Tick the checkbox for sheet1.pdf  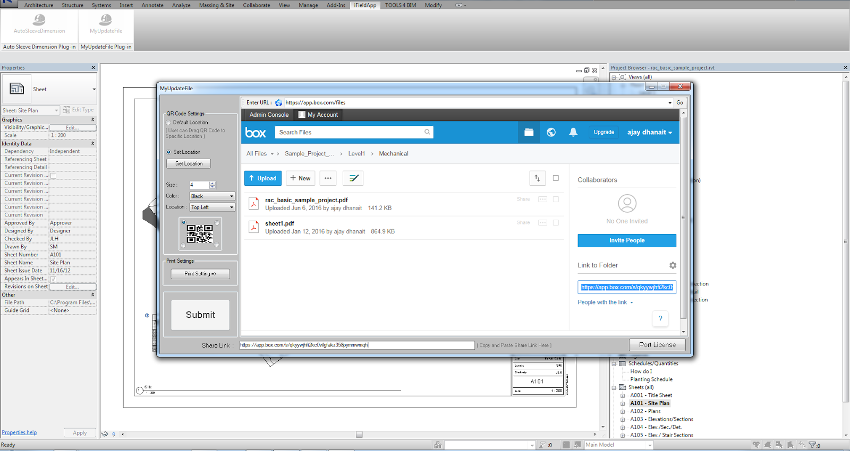556,223
